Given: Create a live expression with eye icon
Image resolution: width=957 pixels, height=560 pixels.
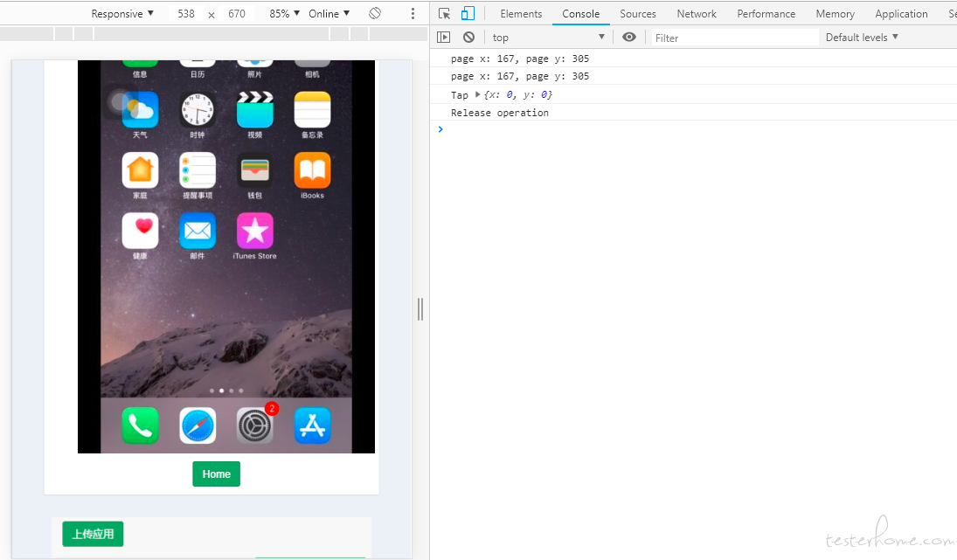Looking at the screenshot, I should click(629, 38).
